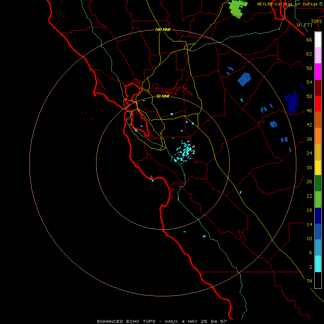Click the dark red legend swatch

coord(318,88)
